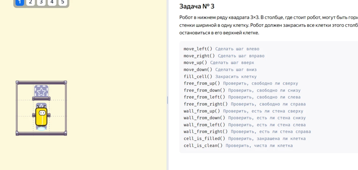Click the 'Задача № 3' heading
This screenshot has width=358, height=170.
(197, 6)
